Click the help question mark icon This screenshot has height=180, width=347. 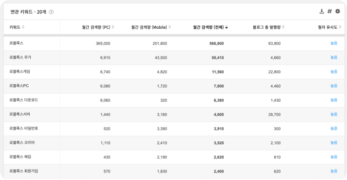[x=51, y=12]
